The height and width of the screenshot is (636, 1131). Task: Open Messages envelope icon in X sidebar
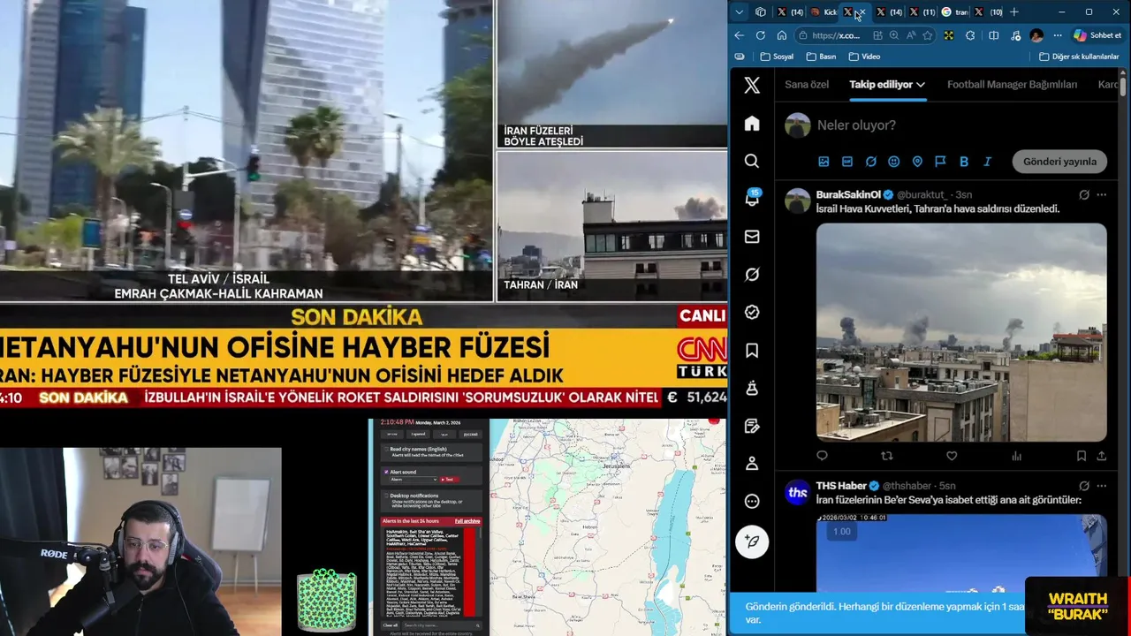(752, 237)
